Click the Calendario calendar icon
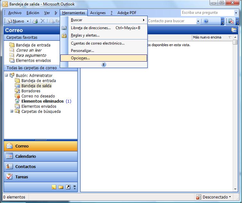242x203 pixels. 9,156
